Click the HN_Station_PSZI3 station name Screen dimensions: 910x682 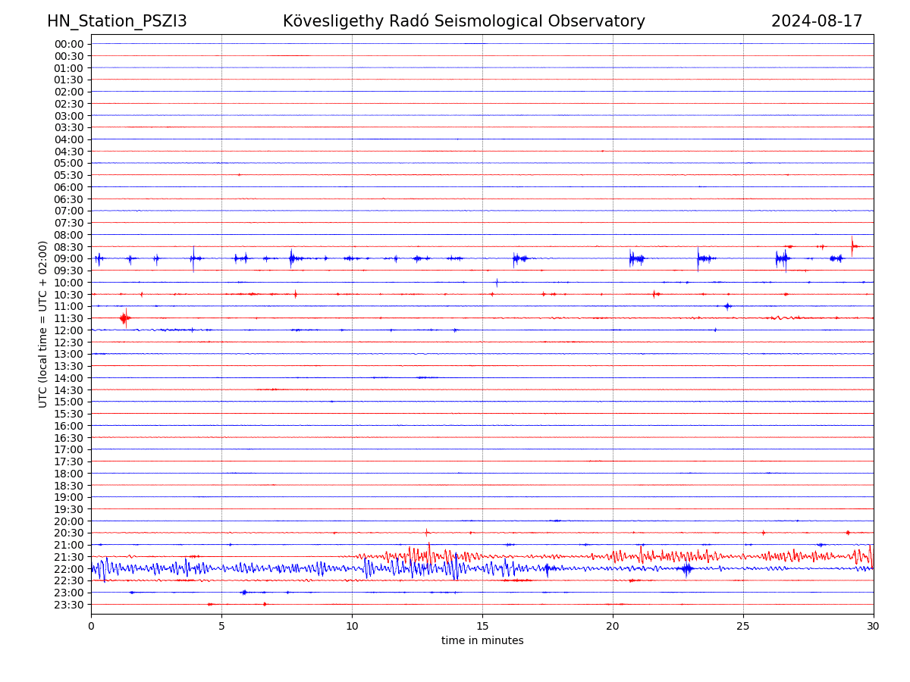pyautogui.click(x=117, y=21)
